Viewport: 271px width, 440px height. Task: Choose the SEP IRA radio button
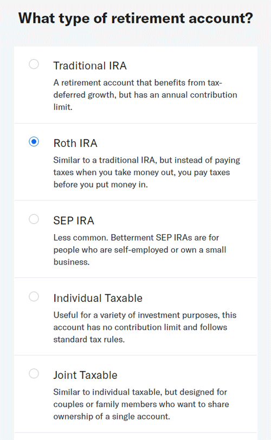(x=34, y=219)
